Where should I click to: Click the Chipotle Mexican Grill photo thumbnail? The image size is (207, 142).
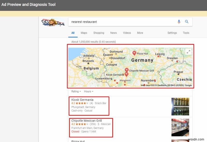(x=180, y=128)
